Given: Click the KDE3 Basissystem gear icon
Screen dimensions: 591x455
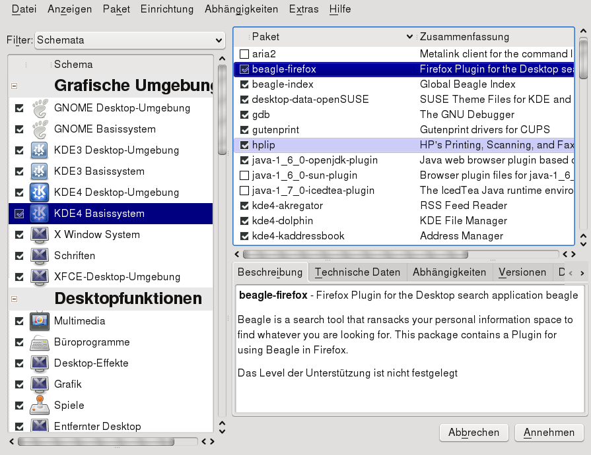Looking at the screenshot, I should (x=40, y=171).
